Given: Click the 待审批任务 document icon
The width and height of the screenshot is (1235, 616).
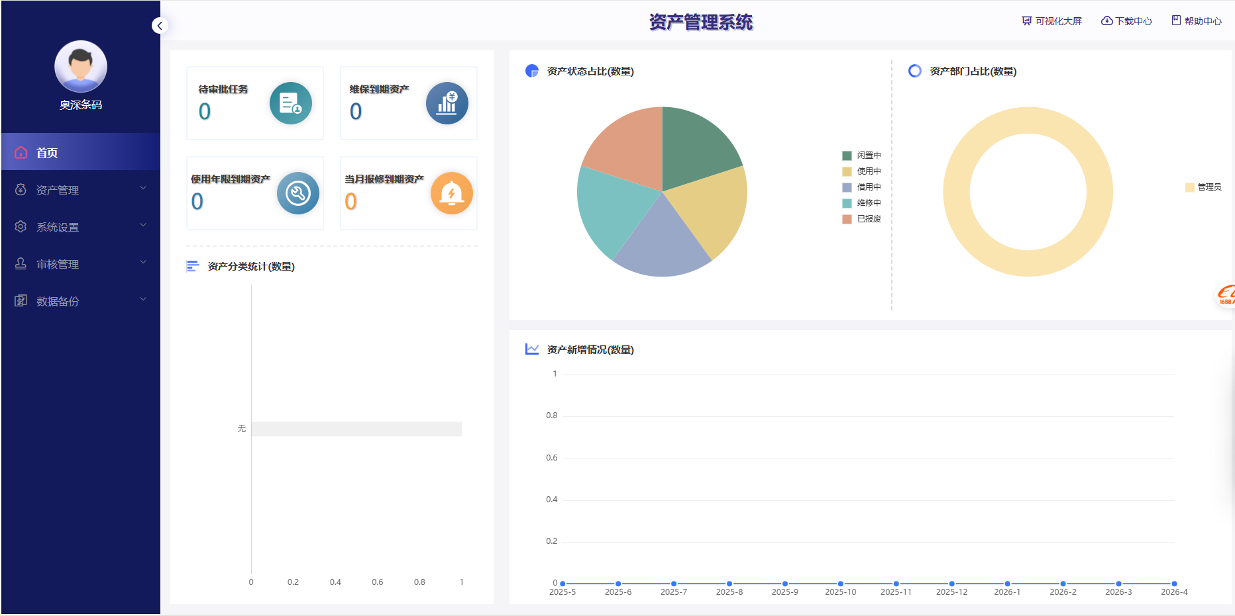Looking at the screenshot, I should tap(290, 103).
